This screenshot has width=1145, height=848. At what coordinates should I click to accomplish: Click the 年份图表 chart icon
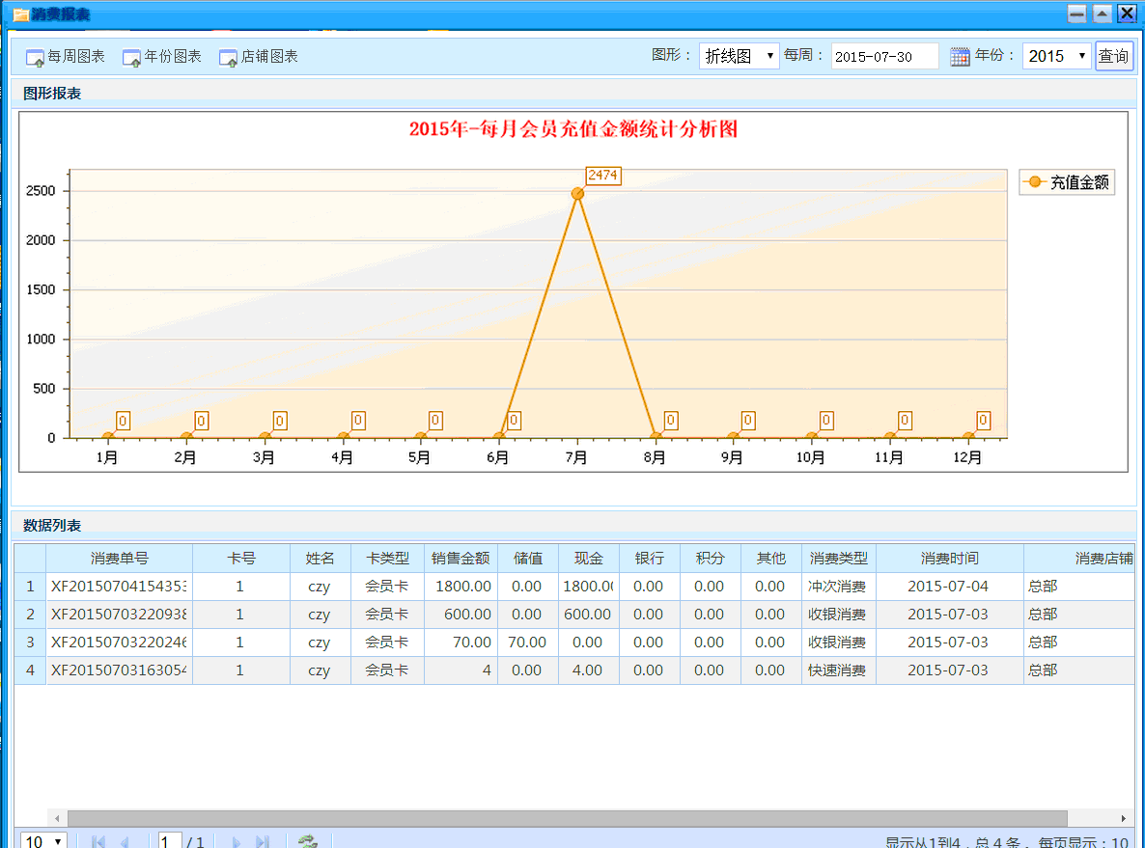coord(131,58)
